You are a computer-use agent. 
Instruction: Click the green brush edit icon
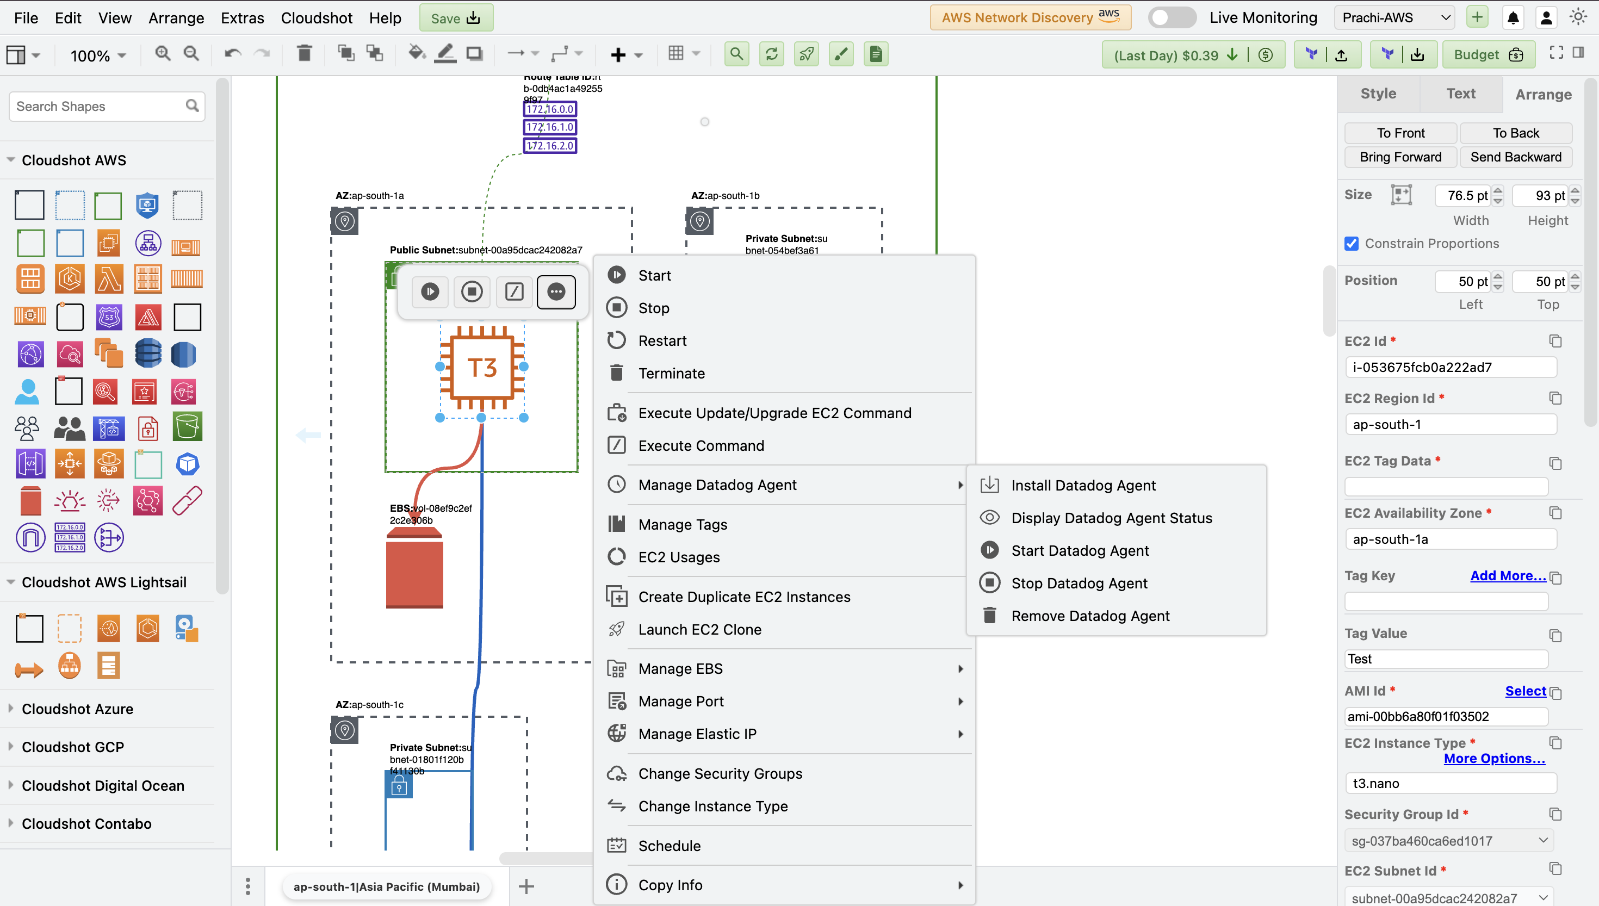(841, 54)
